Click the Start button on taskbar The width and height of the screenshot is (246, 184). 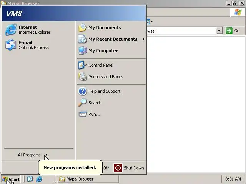[x=11, y=179]
